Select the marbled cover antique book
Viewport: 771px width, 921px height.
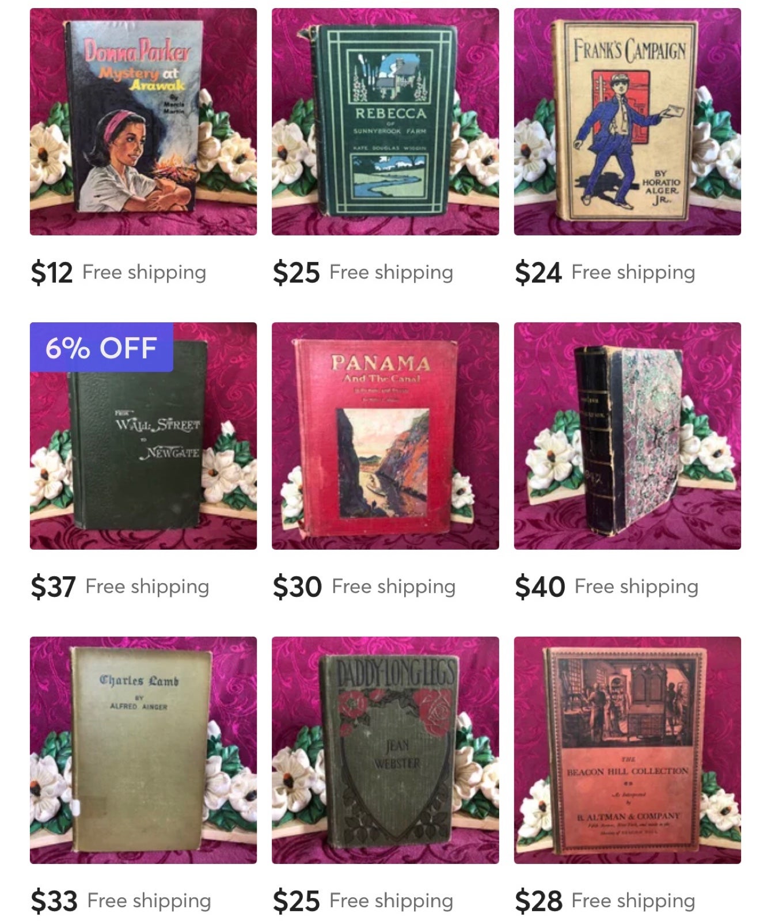coord(627,436)
